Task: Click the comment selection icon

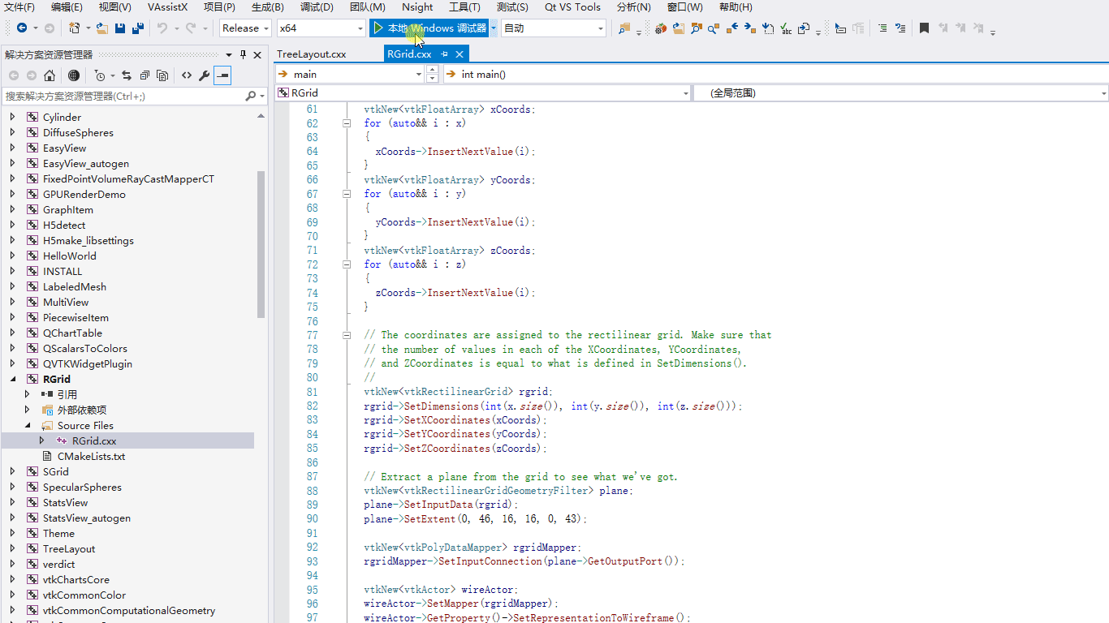Action: [x=882, y=28]
